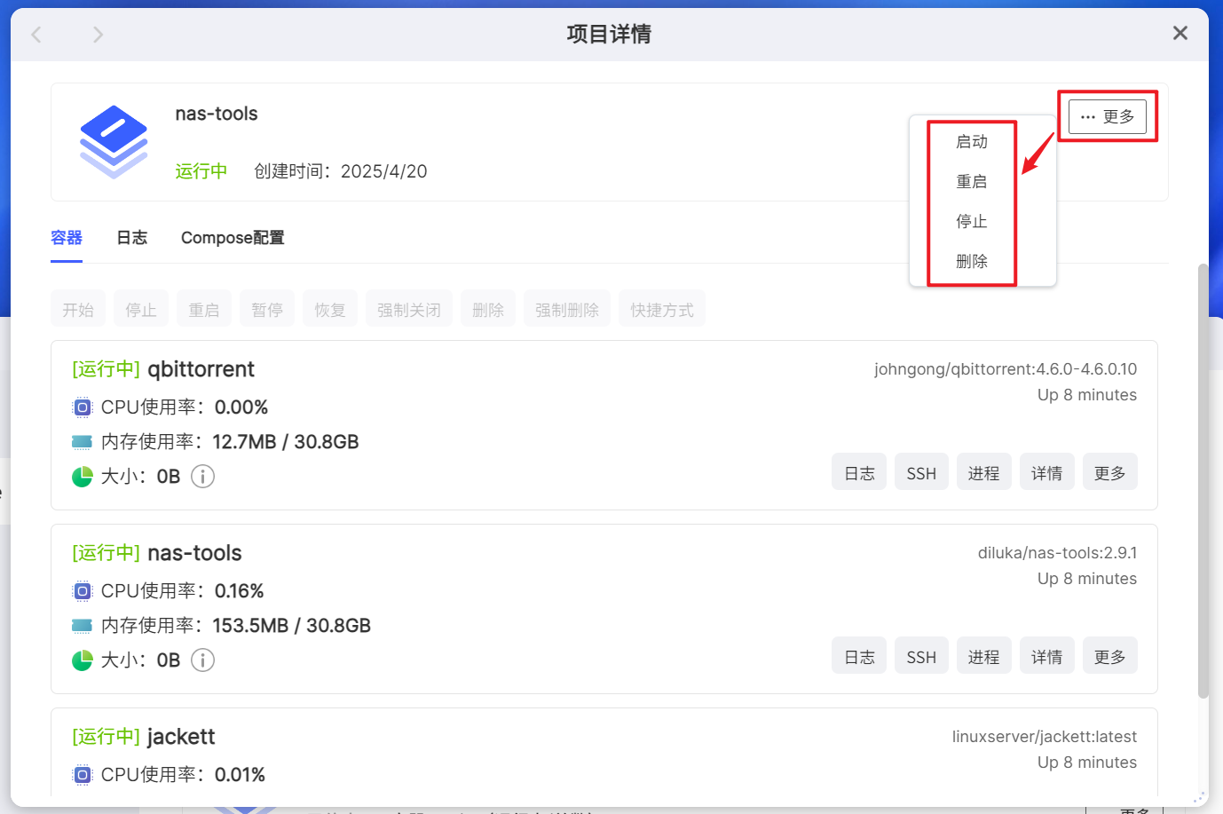Choose 重启 from the project menu
The image size is (1223, 814).
pyautogui.click(x=972, y=182)
